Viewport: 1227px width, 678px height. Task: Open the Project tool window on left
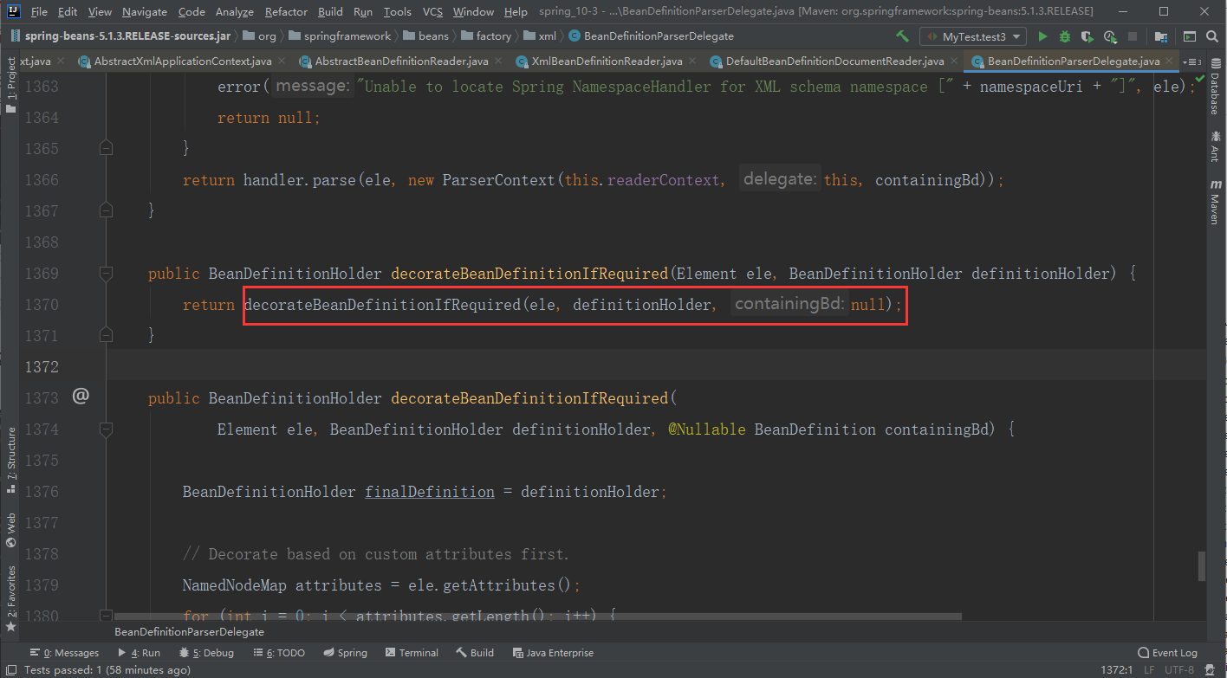(x=10, y=85)
